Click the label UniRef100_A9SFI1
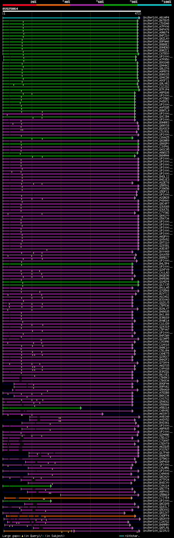Image resolution: width=174 pixels, height=538 pixels. (x=156, y=81)
